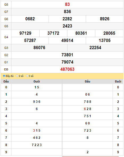
Task: Click the left "Đuôi" column header
Action: (x=37, y=81)
